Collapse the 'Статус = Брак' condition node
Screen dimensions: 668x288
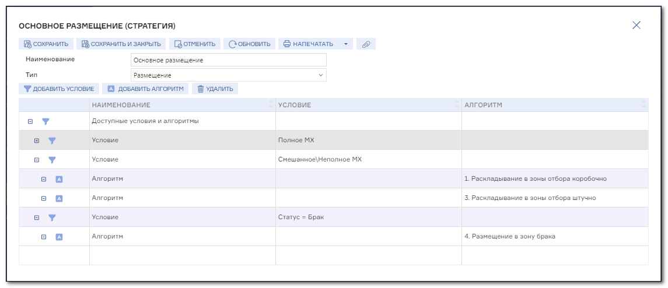[x=37, y=217]
